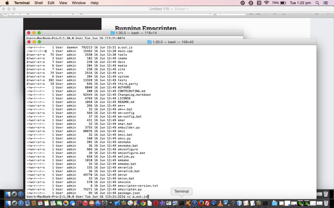Launch VLC cone icon in Dock
Image resolution: width=334 pixels, height=208 pixels.
220,203
